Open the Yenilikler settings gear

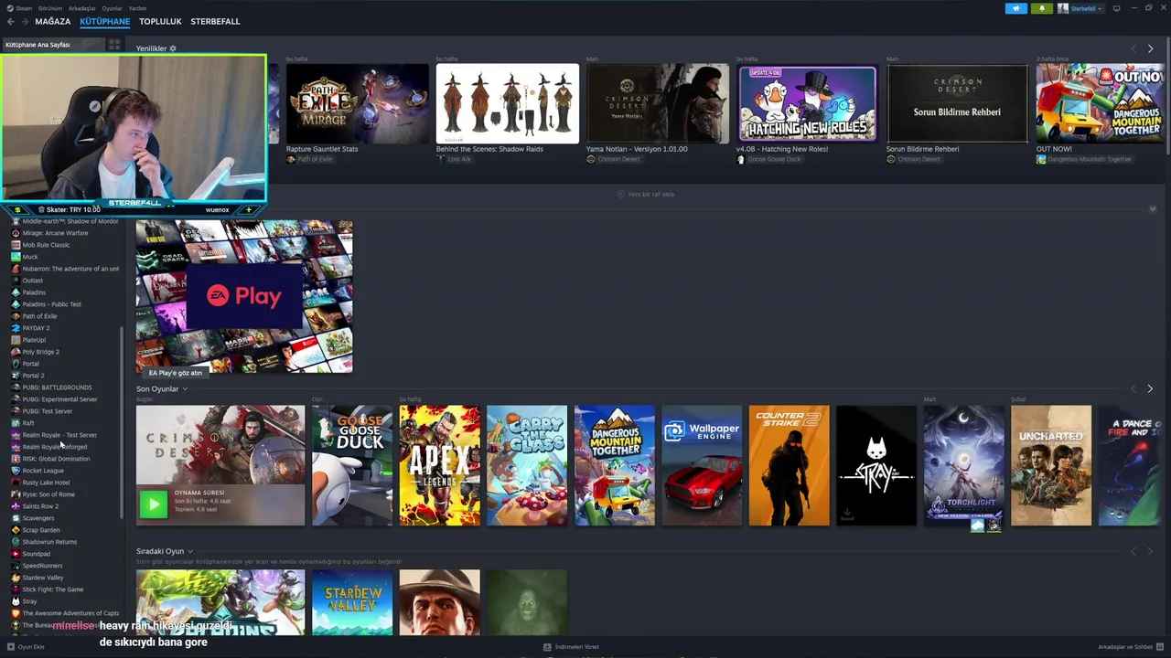point(172,48)
